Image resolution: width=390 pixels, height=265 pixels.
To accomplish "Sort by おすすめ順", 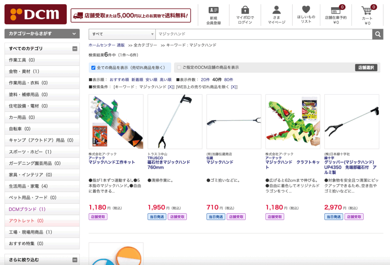I will tap(119, 80).
